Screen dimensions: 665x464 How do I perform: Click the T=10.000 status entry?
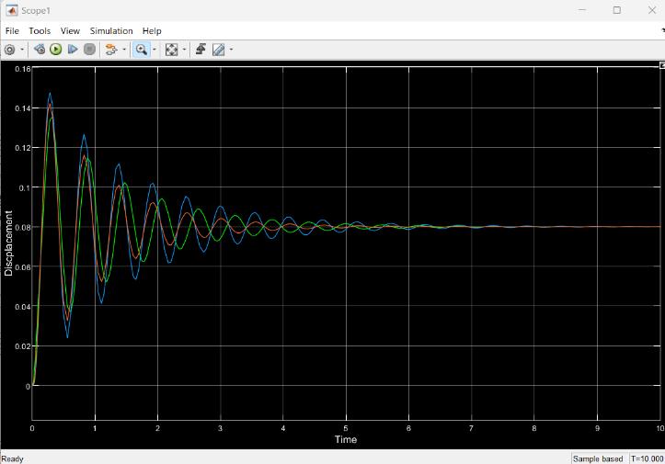647,458
